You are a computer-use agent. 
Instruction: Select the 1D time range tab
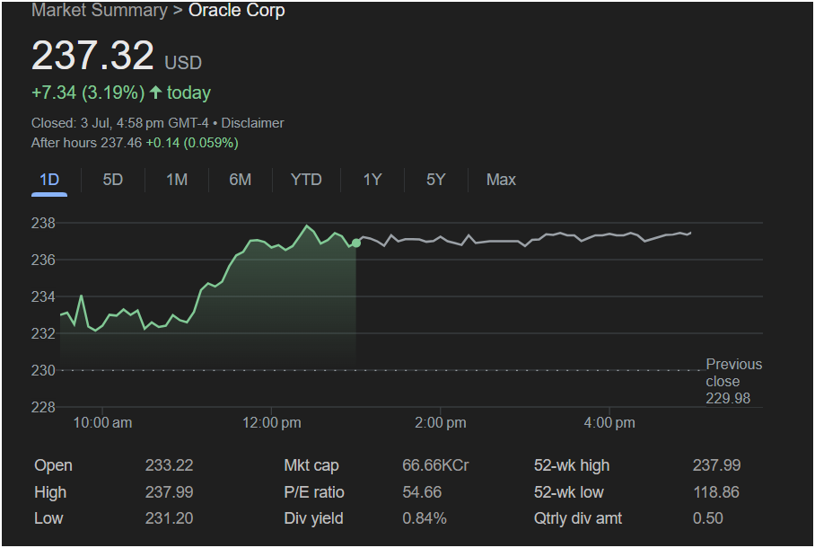(49, 180)
